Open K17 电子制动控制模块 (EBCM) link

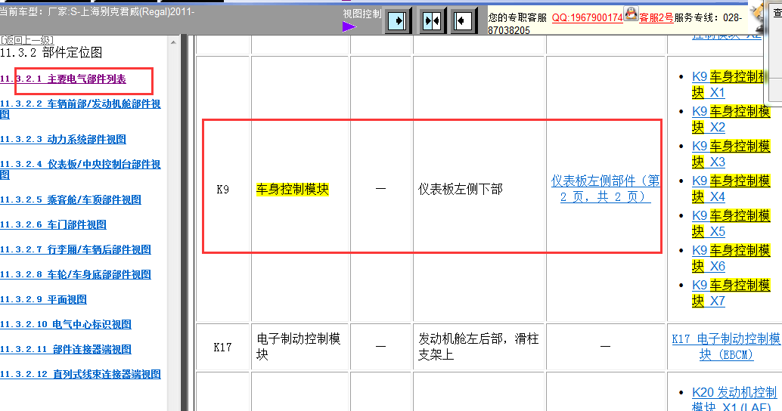click(x=726, y=347)
